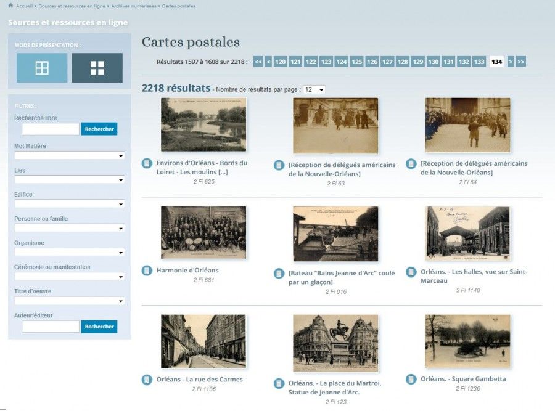Click document icon beside Orléans - La rue des Carmes
This screenshot has height=411, width=555.
coord(147,380)
